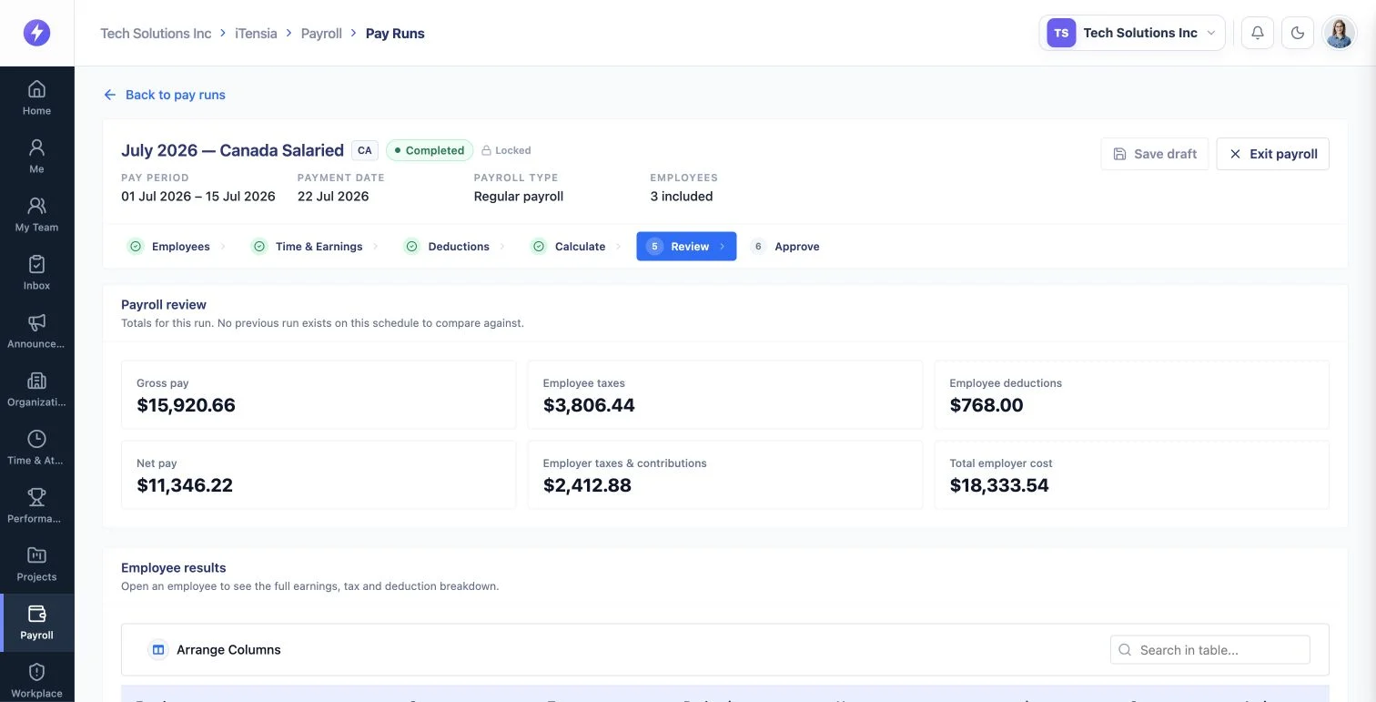
Task: Open Performance trophy in sidebar
Action: point(36,505)
